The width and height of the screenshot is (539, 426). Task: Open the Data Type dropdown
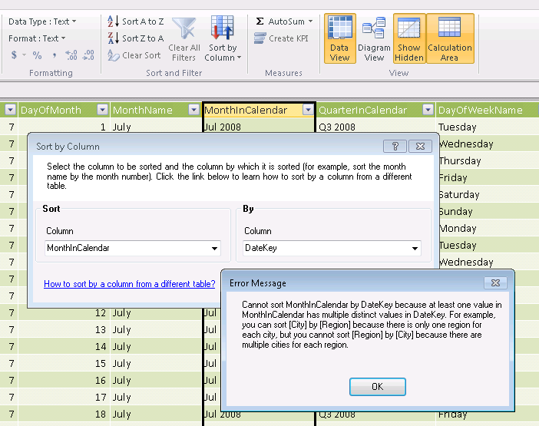click(42, 21)
